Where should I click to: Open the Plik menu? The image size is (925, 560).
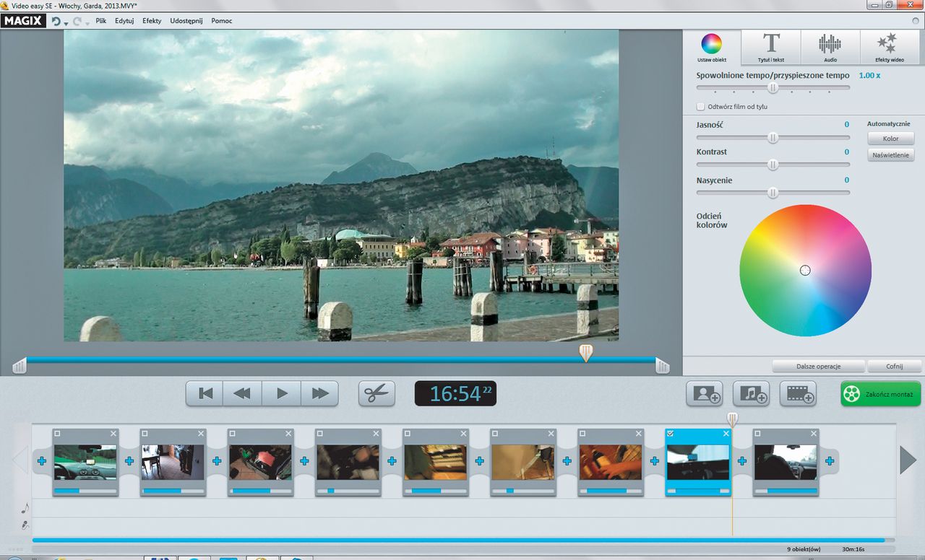click(101, 21)
